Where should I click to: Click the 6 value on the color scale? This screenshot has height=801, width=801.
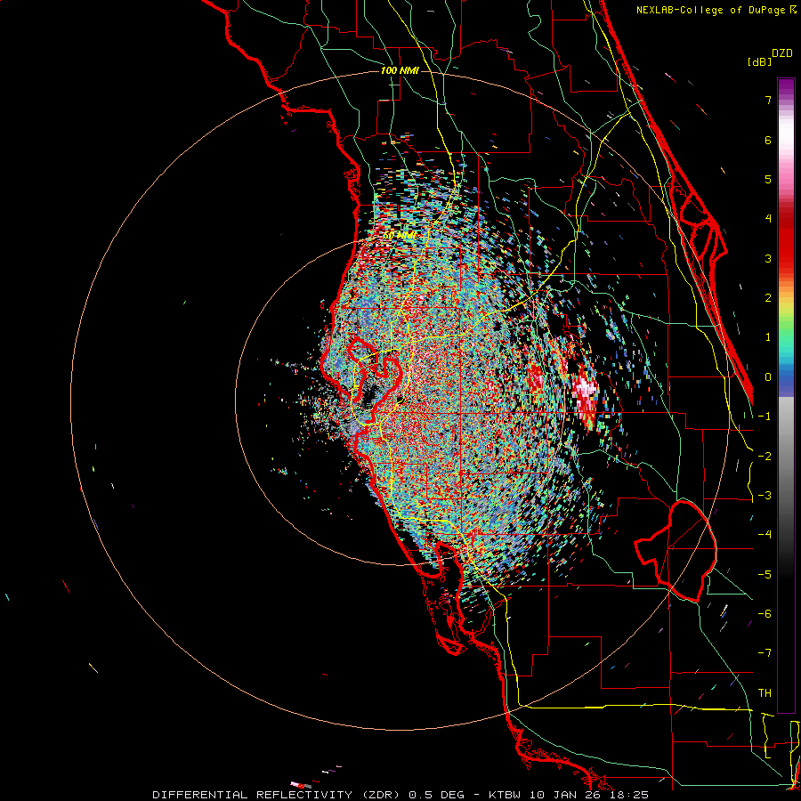pyautogui.click(x=768, y=140)
